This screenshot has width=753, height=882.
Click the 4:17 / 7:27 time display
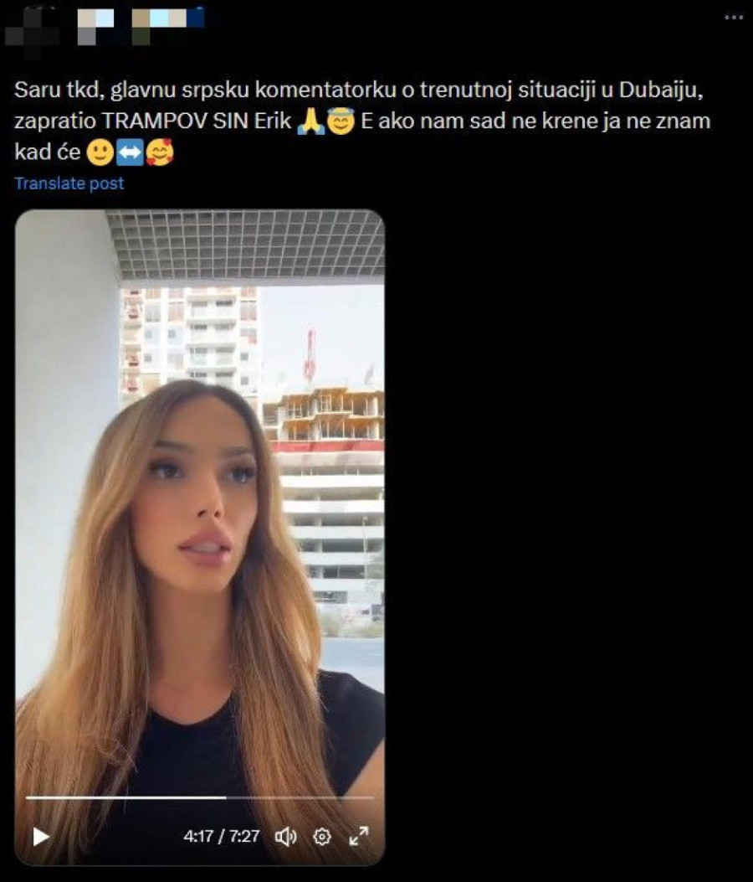[x=222, y=837]
